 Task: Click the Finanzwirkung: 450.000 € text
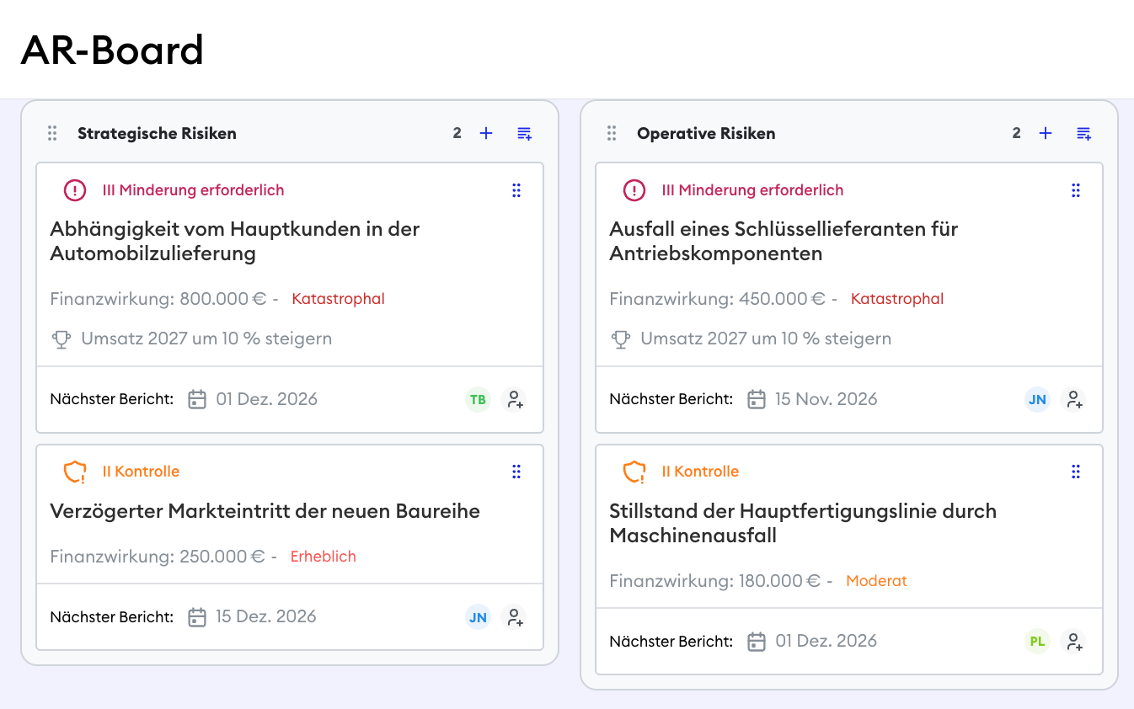[x=717, y=299]
